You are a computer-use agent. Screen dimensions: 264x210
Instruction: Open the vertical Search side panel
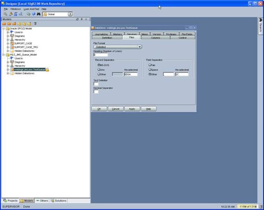(x=260, y=26)
